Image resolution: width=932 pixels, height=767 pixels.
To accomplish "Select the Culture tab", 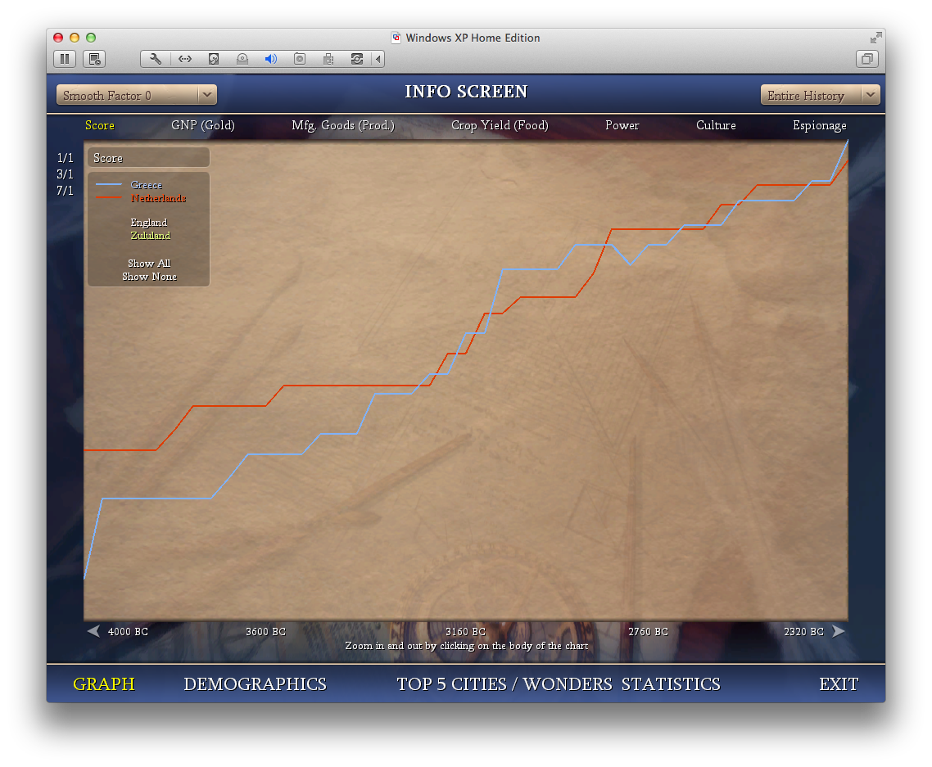I will click(716, 125).
